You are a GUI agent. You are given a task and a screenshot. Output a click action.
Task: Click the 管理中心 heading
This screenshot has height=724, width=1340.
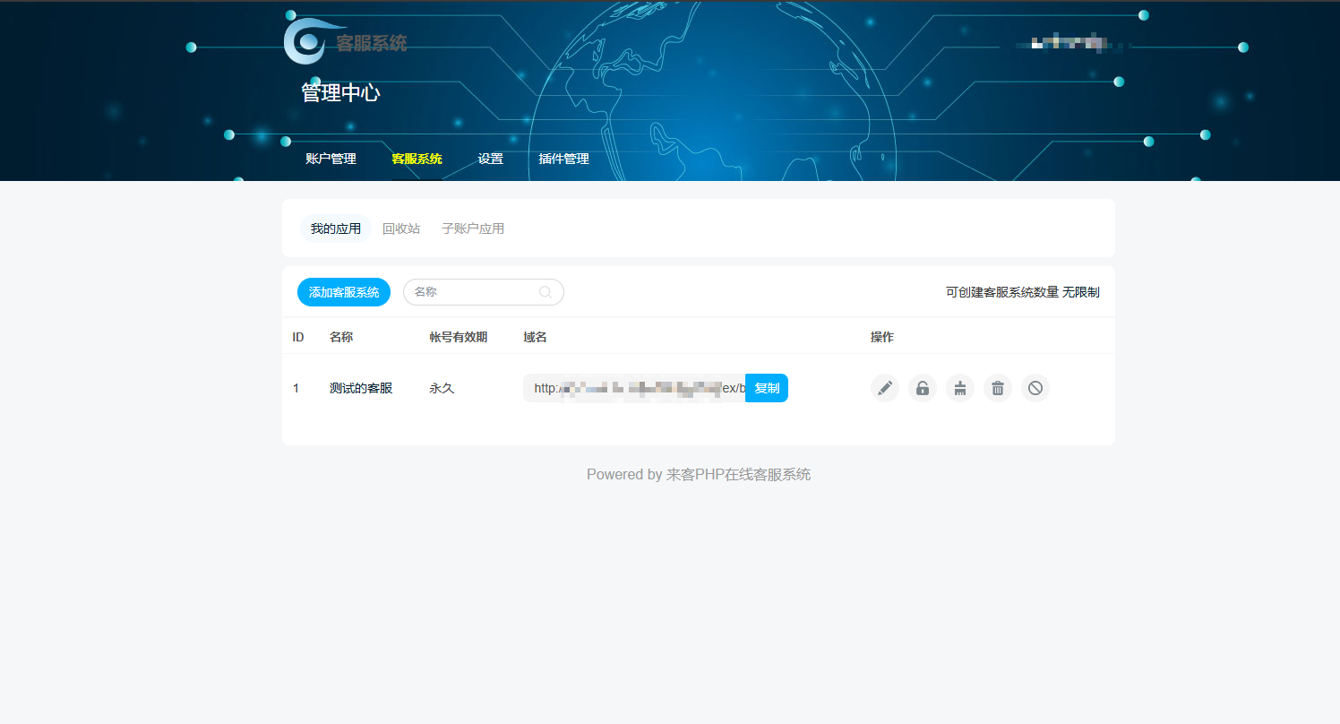pyautogui.click(x=340, y=93)
